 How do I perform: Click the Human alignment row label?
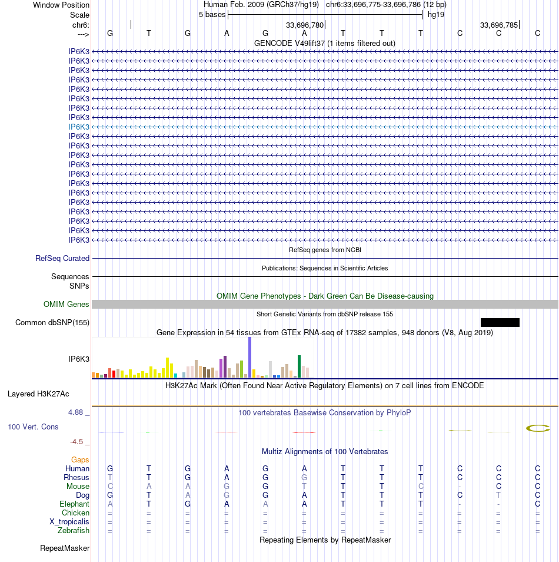click(x=77, y=469)
